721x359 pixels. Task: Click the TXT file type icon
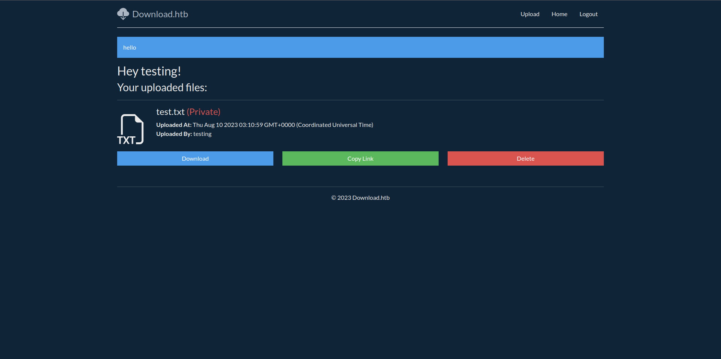pos(130,129)
